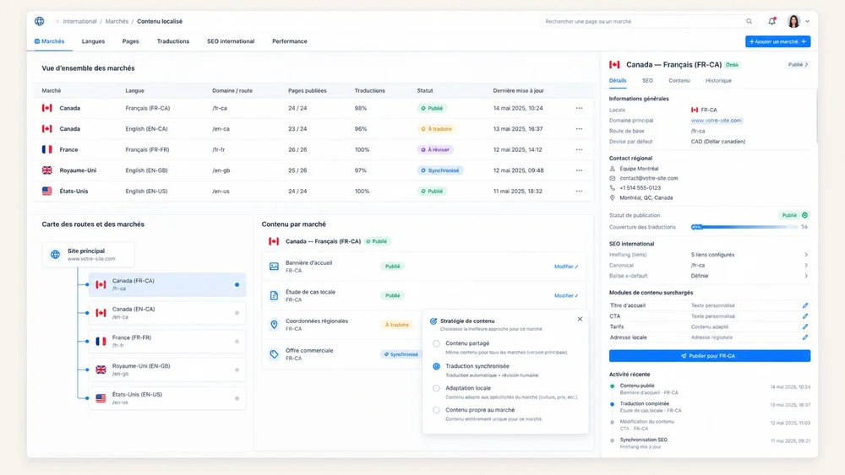This screenshot has height=475, width=845.
Task: Open the user avatar menu
Action: pos(793,22)
